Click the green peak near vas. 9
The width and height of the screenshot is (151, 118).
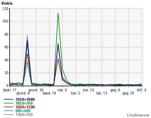(x=58, y=13)
